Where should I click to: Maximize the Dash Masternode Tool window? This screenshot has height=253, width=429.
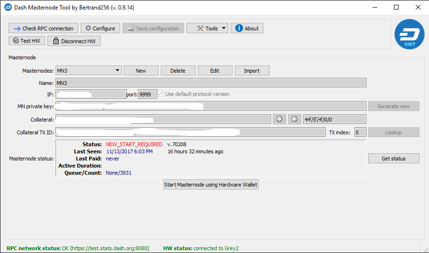click(x=396, y=8)
